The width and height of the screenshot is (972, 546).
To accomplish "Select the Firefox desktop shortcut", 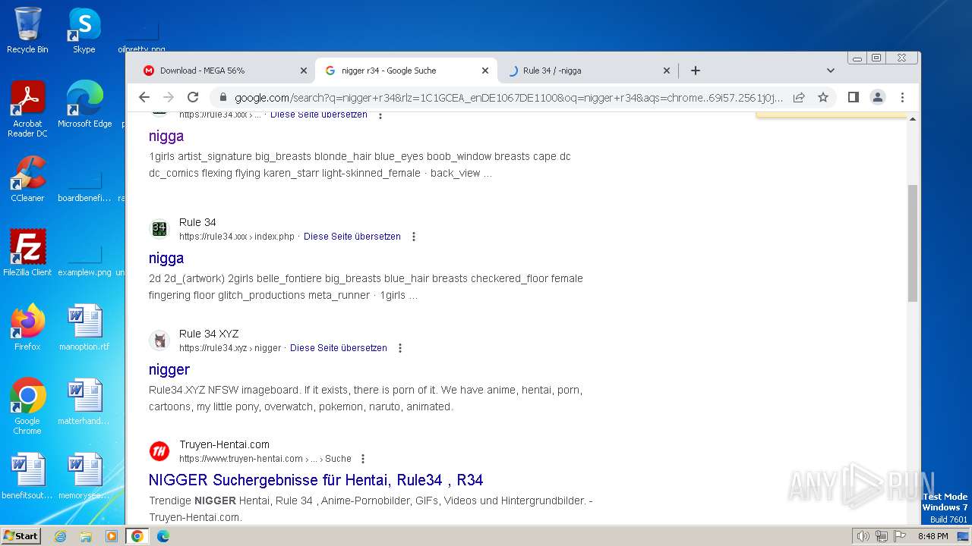I will point(27,328).
